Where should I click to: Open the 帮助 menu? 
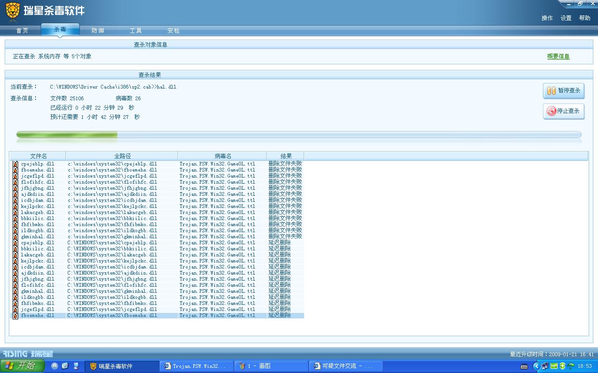(x=584, y=18)
